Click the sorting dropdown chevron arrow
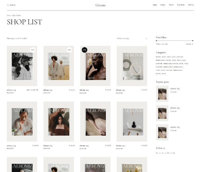Viewport: 201px width, 172px height. click(x=147, y=38)
